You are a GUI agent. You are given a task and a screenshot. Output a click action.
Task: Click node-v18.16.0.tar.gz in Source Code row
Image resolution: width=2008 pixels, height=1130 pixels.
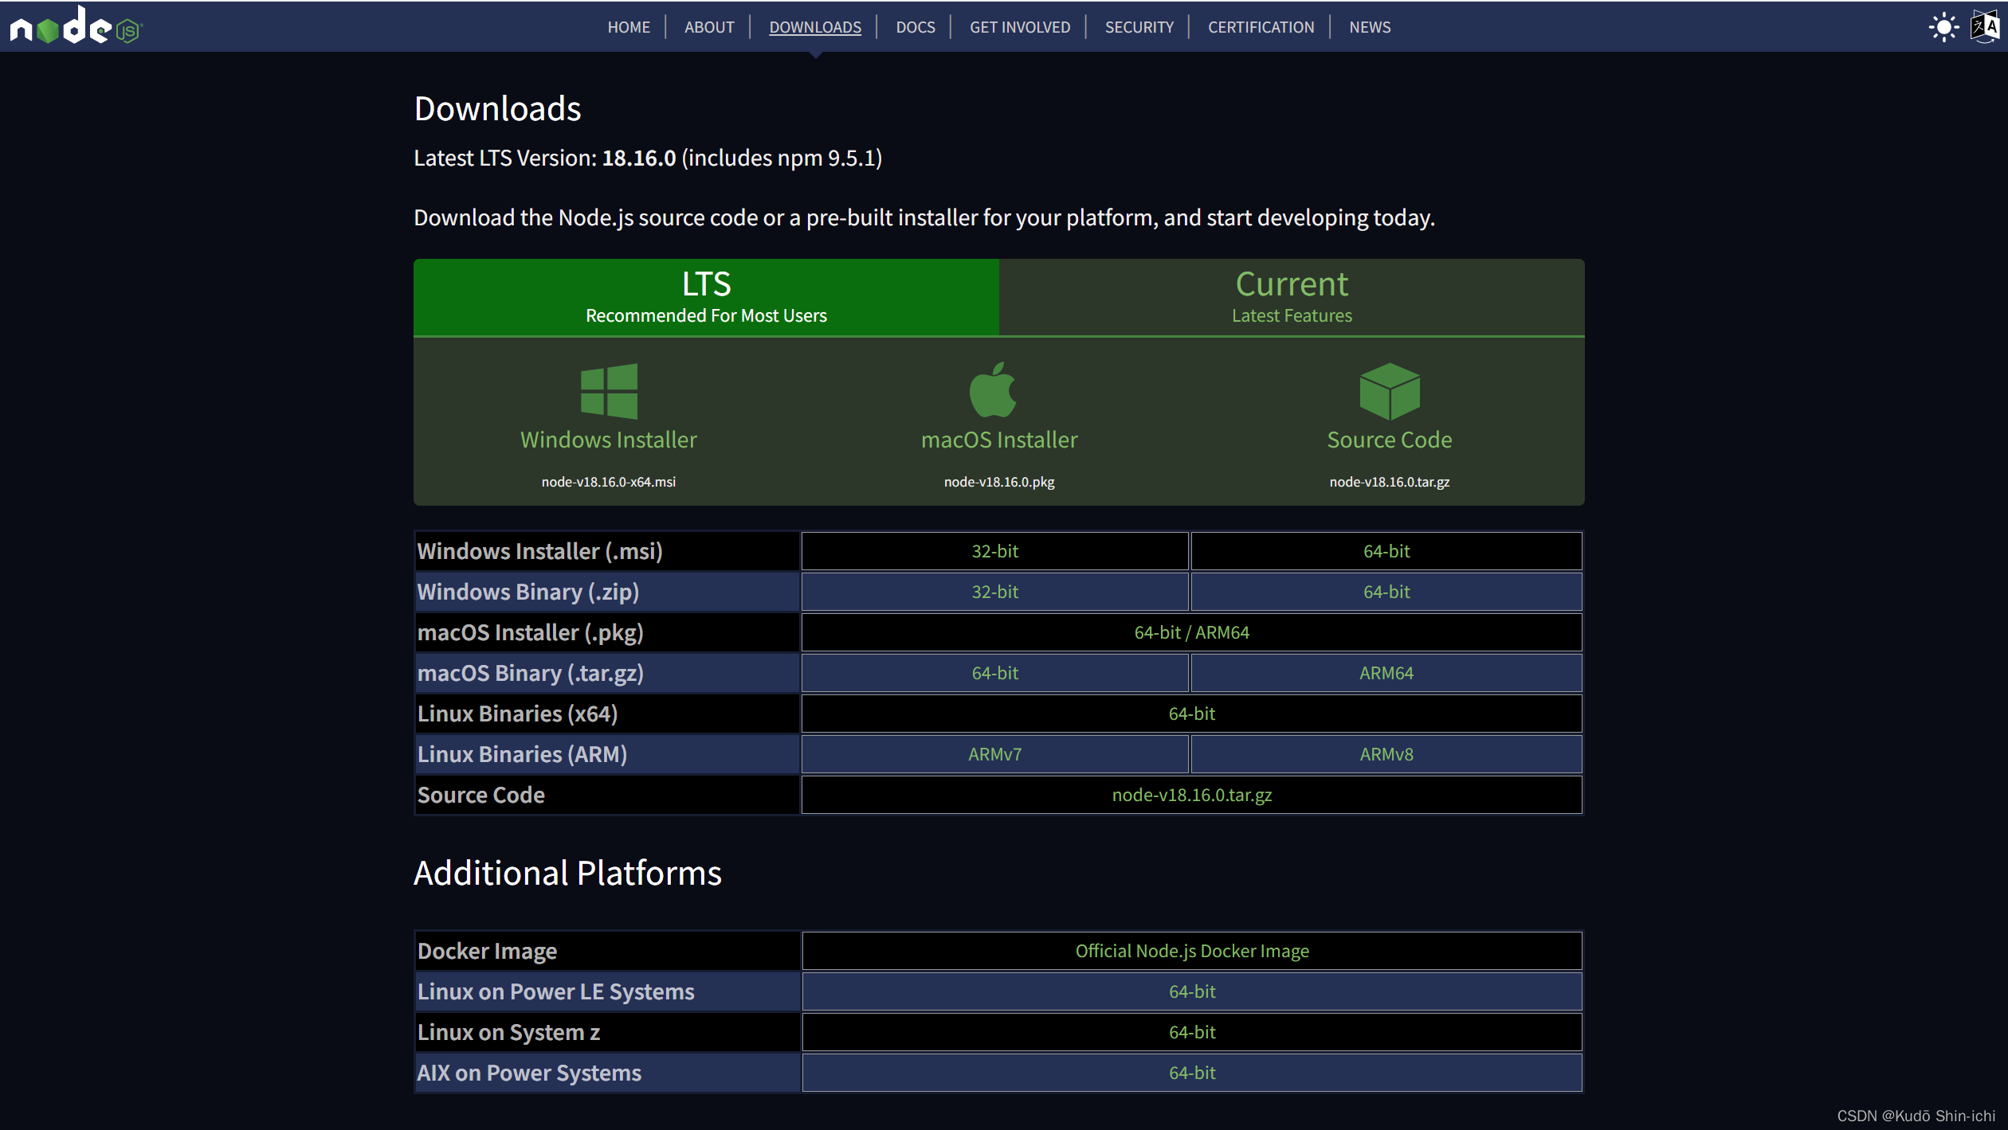tap(1192, 795)
